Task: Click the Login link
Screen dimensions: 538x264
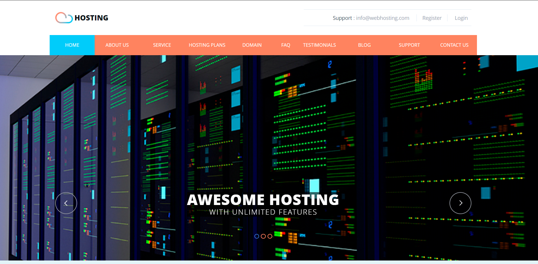Action: pyautogui.click(x=461, y=18)
